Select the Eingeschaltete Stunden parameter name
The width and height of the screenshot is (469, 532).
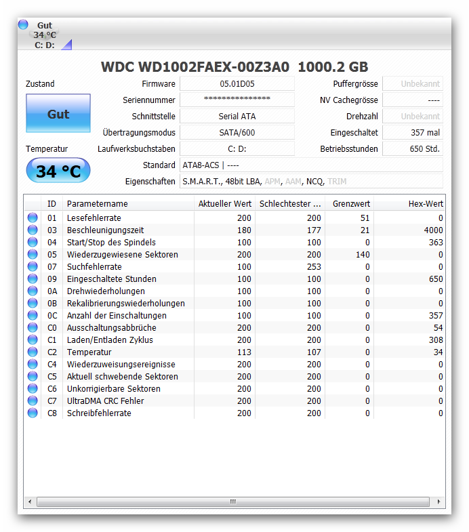(x=112, y=279)
